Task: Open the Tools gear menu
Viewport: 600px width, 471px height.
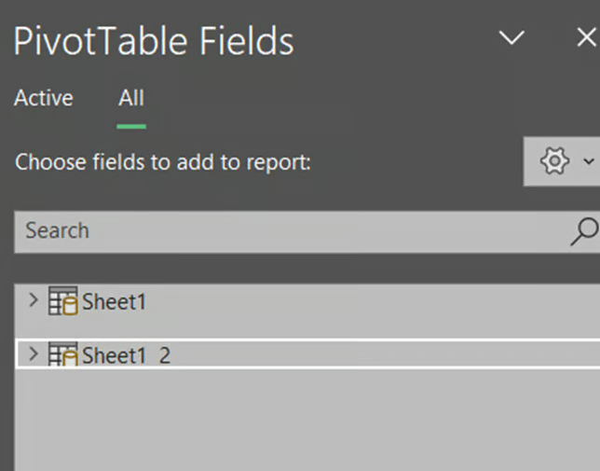Action: [x=554, y=161]
